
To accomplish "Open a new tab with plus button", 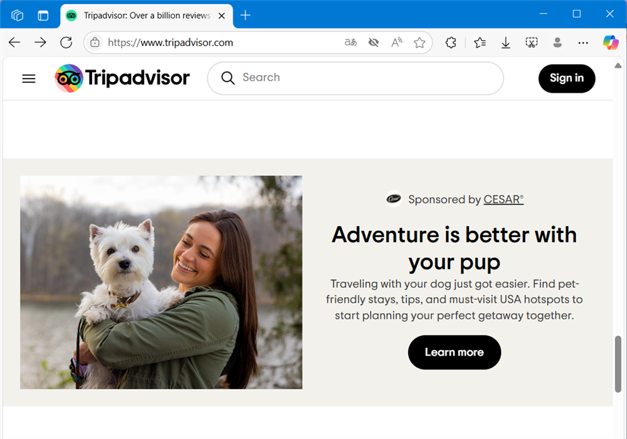I will [x=245, y=15].
